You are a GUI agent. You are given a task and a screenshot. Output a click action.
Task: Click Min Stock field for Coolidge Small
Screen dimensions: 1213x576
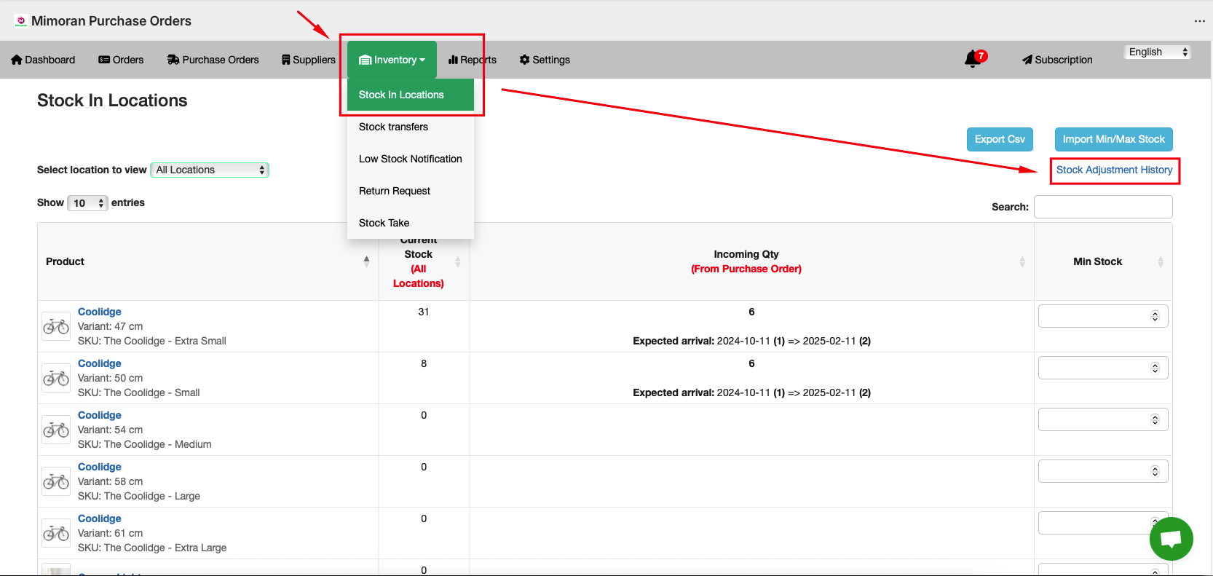point(1103,368)
